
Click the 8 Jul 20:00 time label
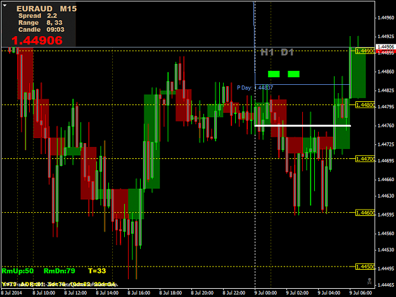(x=202, y=293)
